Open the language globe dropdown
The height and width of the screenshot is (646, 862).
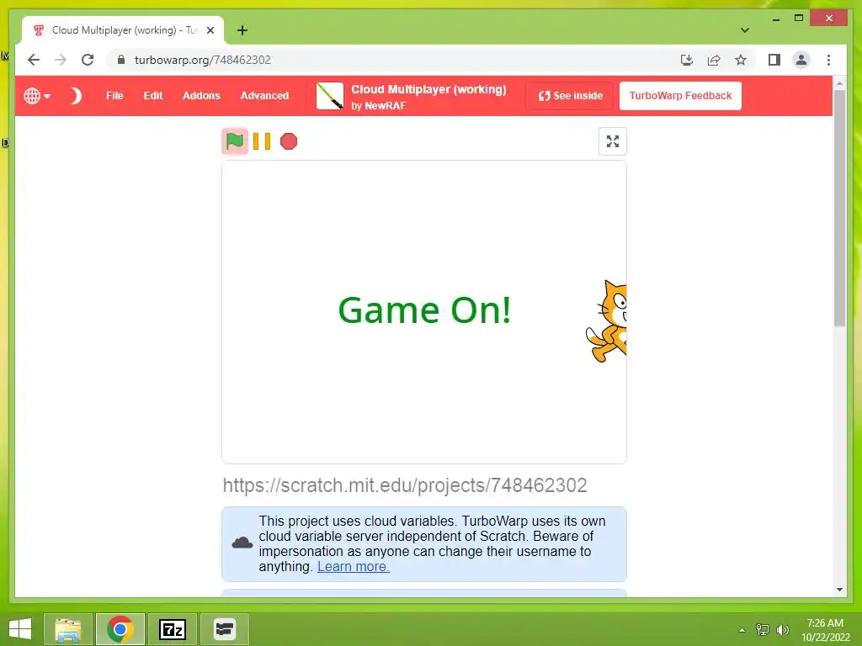pyautogui.click(x=37, y=96)
